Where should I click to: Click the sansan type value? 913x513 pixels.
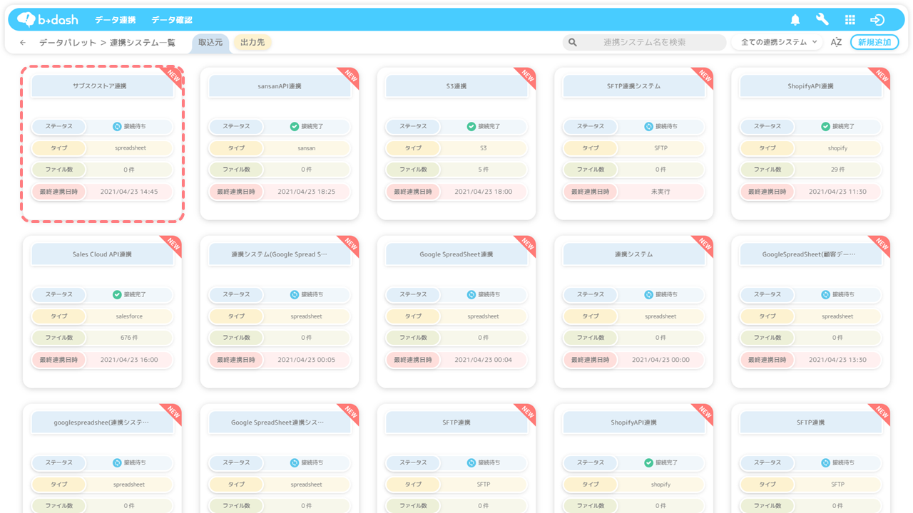coord(307,148)
